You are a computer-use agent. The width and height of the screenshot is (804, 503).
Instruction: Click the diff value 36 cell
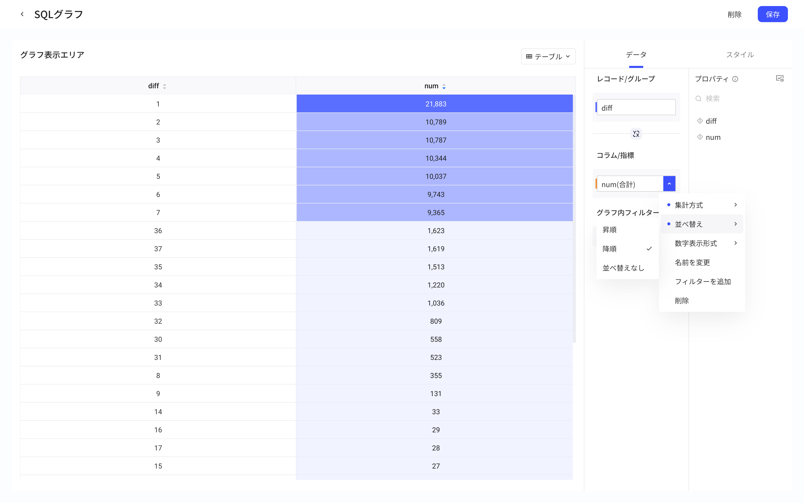158,231
